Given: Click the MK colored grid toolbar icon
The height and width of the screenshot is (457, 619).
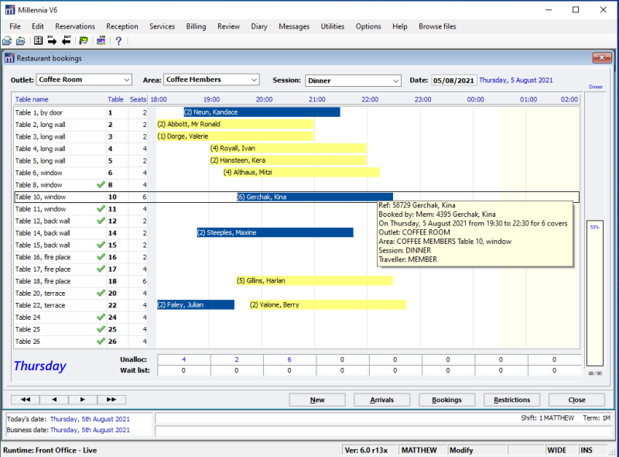Looking at the screenshot, I should coord(101,41).
